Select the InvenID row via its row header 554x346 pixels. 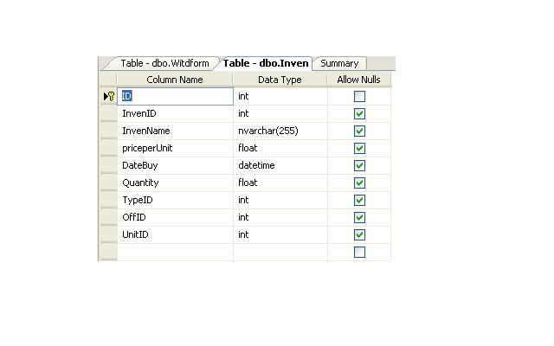click(108, 113)
